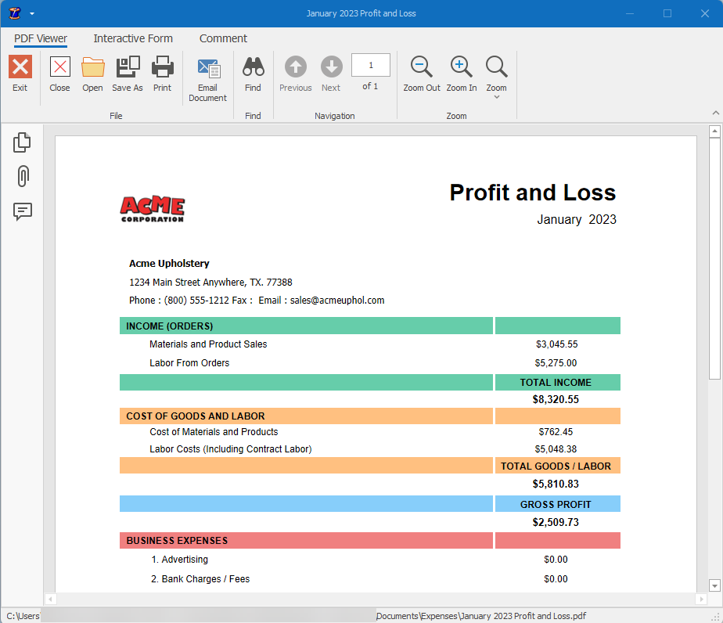The width and height of the screenshot is (723, 623).
Task: Open the application menu arrow
Action: (30, 13)
